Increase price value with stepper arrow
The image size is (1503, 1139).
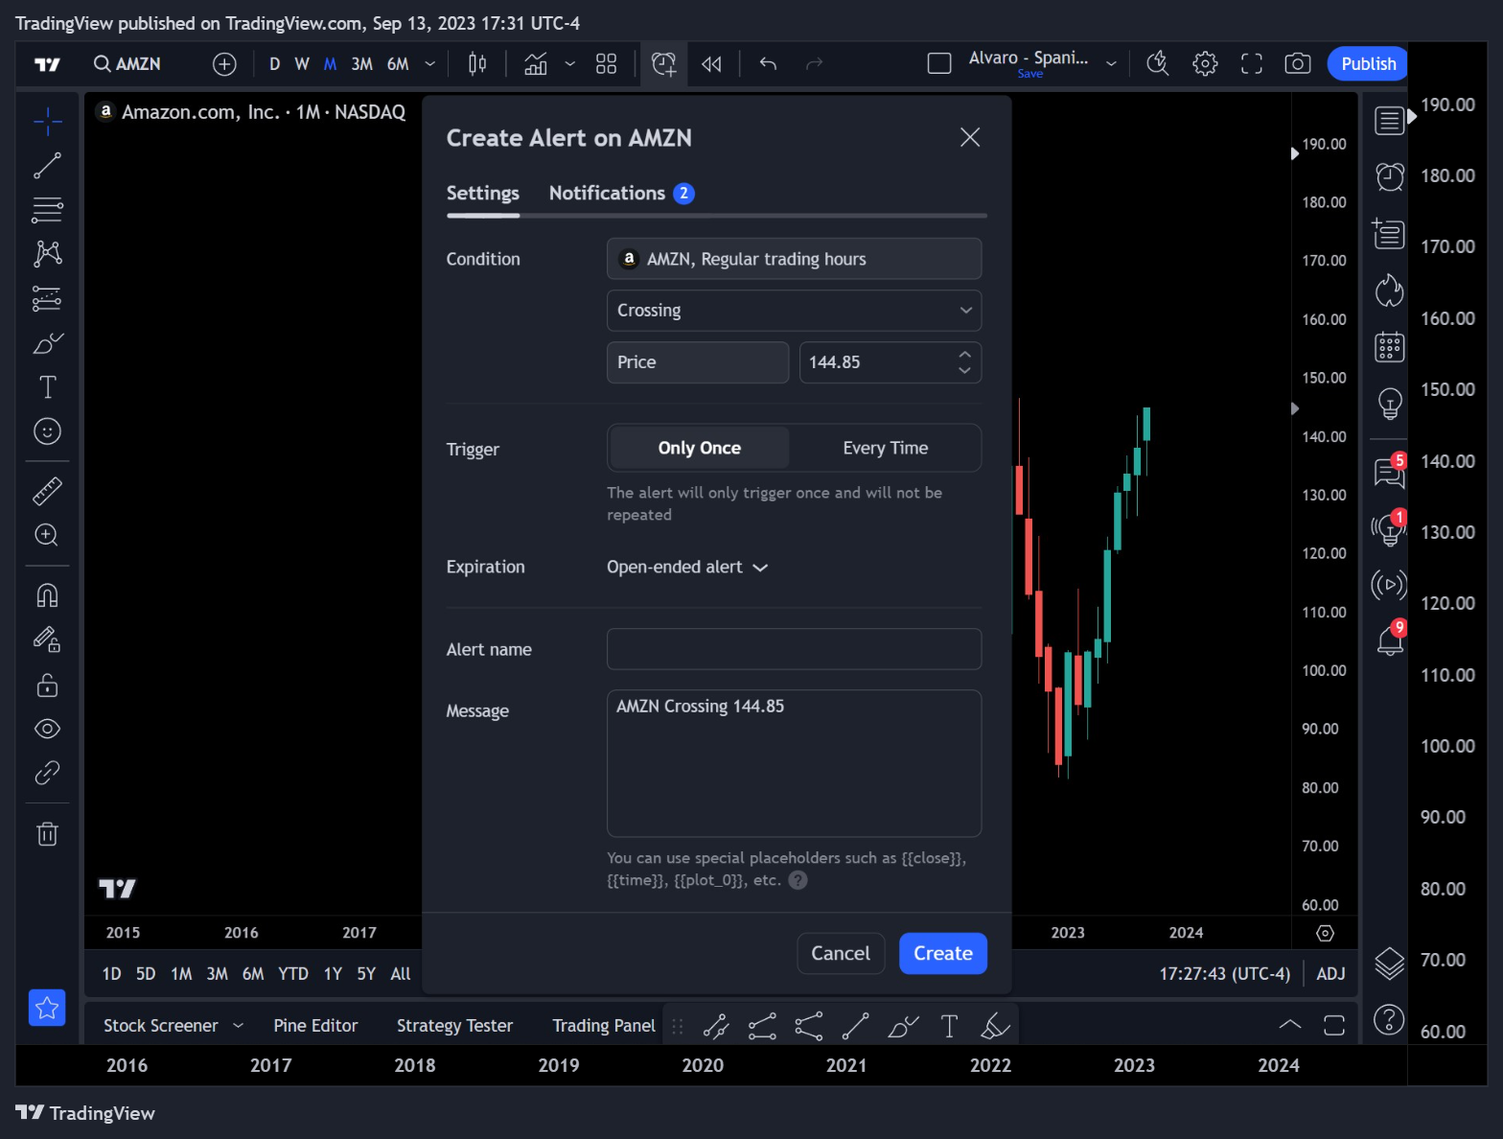(965, 355)
